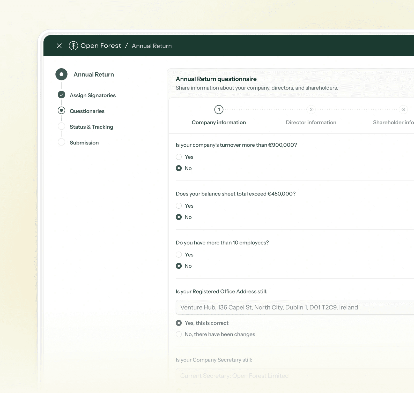Open the Status & Tracking step
This screenshot has width=414, height=393.
coord(91,127)
